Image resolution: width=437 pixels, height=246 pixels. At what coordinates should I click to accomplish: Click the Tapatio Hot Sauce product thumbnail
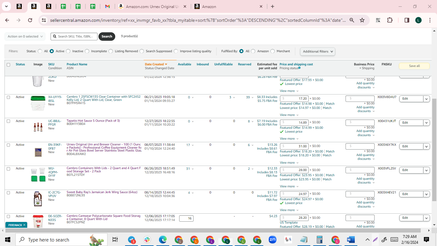click(x=38, y=127)
